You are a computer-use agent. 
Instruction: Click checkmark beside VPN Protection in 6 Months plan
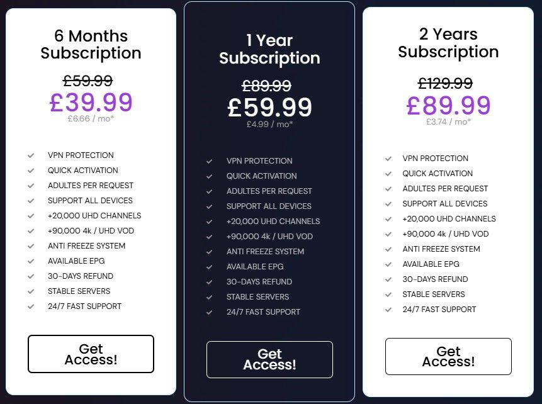[31, 155]
